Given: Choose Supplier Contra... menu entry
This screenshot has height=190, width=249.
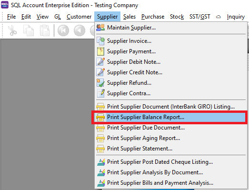Looking at the screenshot, I should coord(171,93).
